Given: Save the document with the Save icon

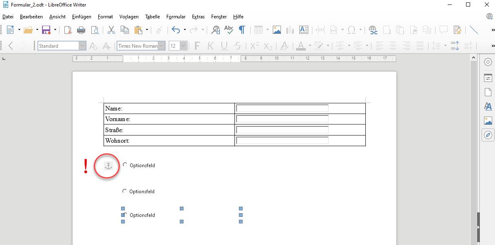Looking at the screenshot, I should (x=46, y=30).
